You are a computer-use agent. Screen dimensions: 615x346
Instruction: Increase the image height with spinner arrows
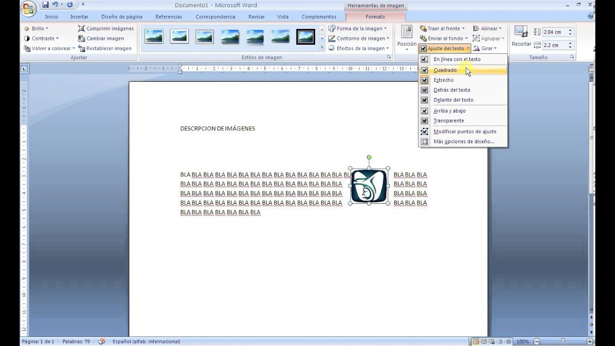coord(570,30)
